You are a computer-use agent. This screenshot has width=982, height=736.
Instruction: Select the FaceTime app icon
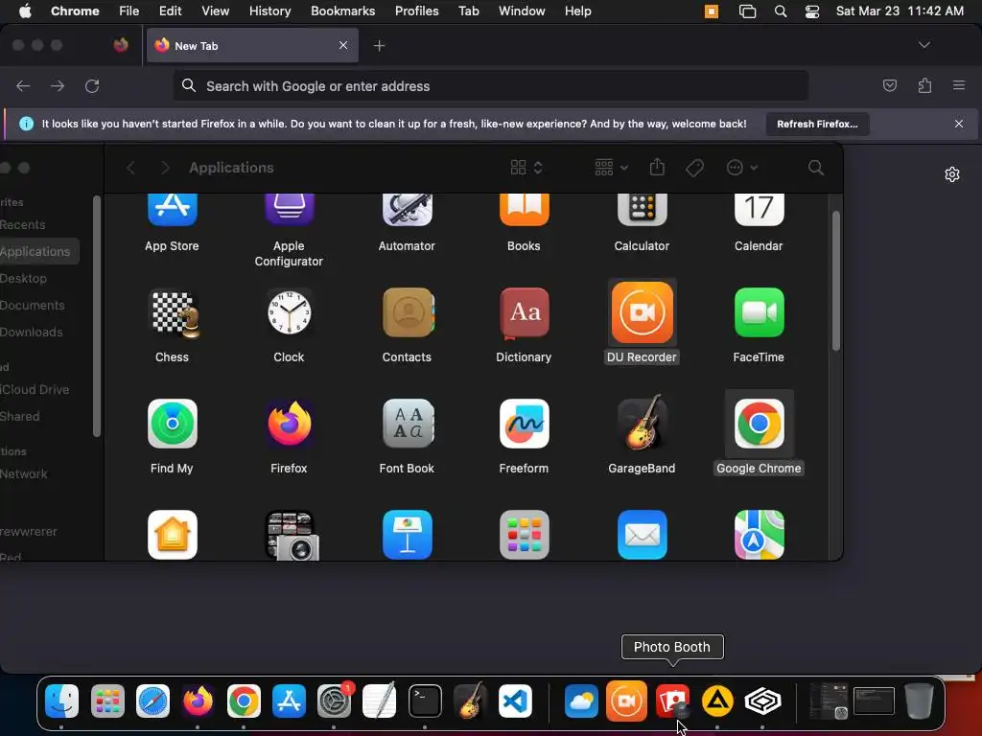760,312
